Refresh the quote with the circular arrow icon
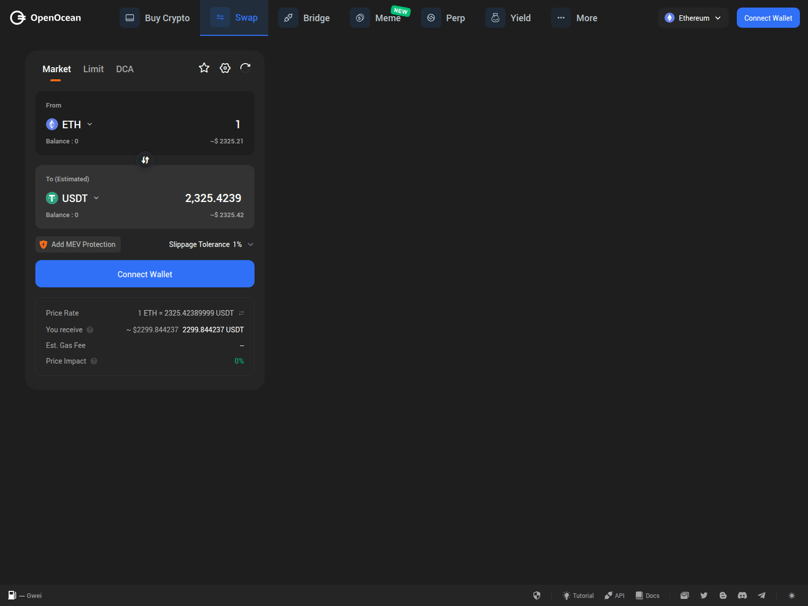This screenshot has width=808, height=606. [x=245, y=68]
